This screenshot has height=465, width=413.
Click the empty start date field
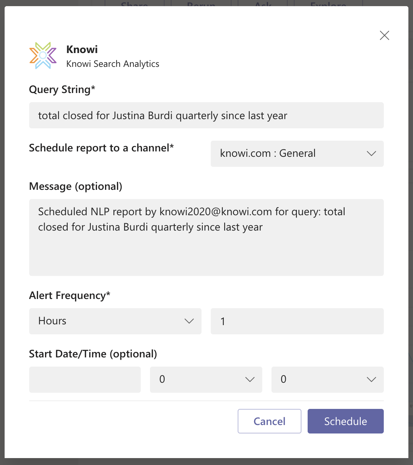85,380
